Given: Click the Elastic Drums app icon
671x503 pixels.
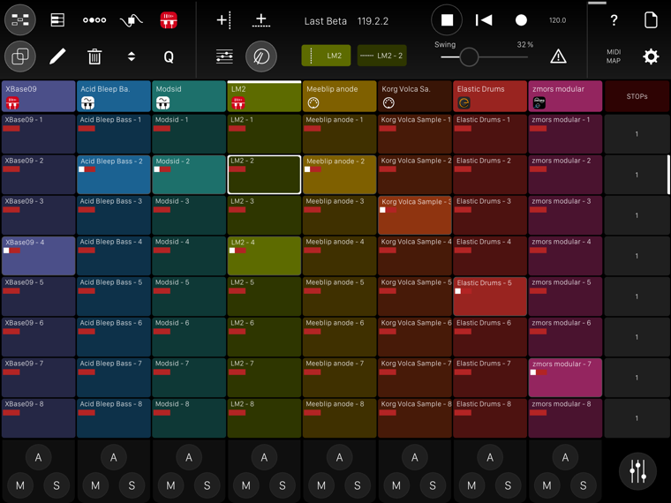Looking at the screenshot, I should (464, 102).
